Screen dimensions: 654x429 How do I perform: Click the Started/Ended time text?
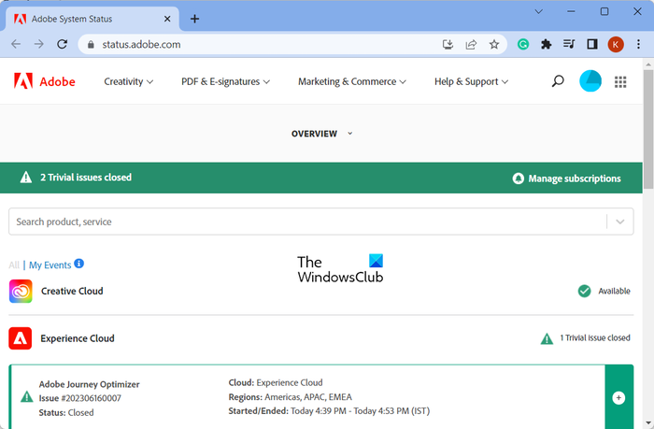(329, 411)
